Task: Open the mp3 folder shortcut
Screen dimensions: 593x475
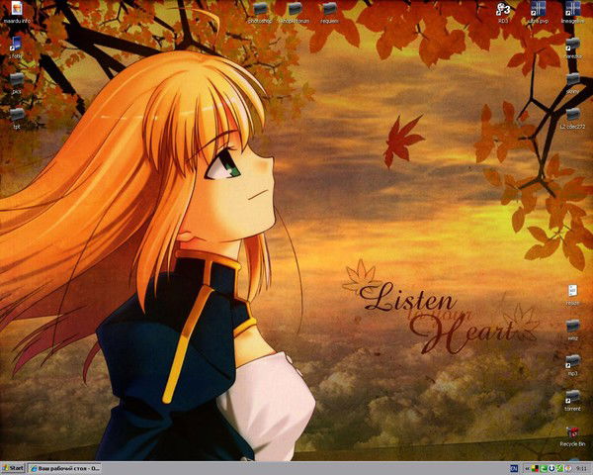Action: click(x=572, y=362)
